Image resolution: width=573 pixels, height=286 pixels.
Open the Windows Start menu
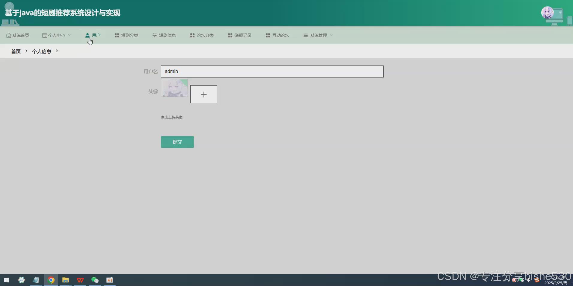pyautogui.click(x=6, y=280)
